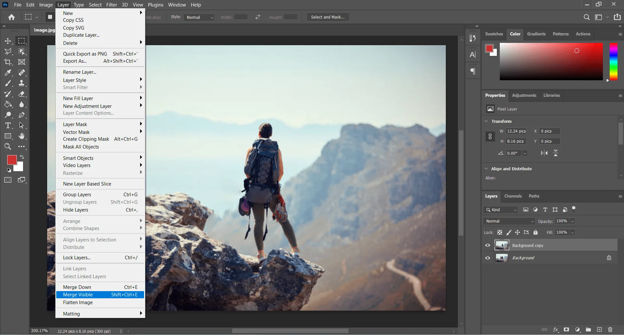Screen dimensions: 624x335
Task: Click the Select and Mask button
Action: click(328, 17)
